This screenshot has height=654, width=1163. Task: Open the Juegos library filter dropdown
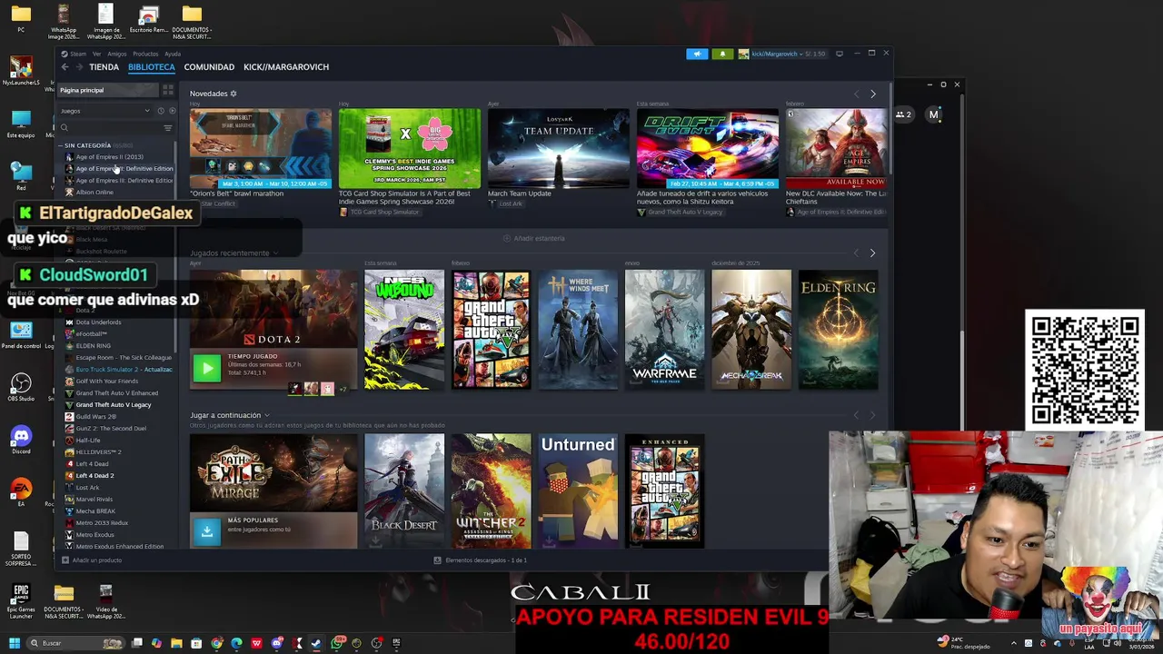pyautogui.click(x=105, y=111)
